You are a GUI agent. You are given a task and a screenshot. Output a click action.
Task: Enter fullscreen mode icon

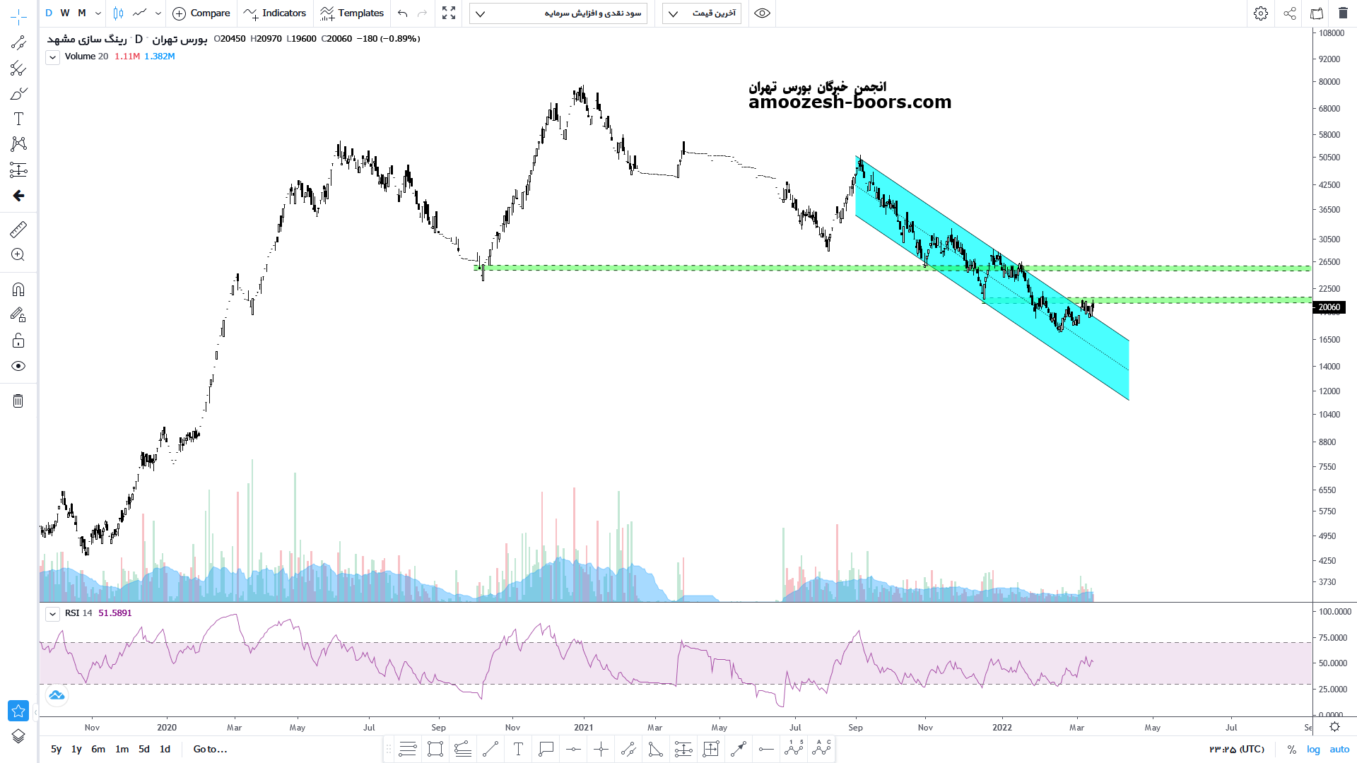click(449, 13)
